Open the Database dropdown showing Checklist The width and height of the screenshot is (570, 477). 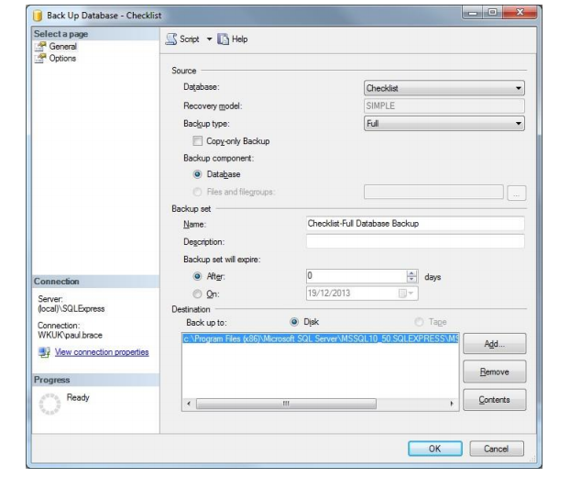444,88
